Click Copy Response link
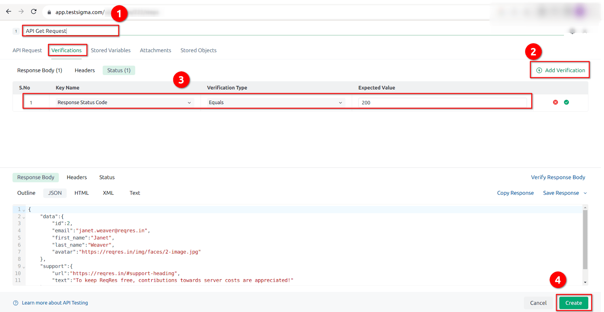Image resolution: width=604 pixels, height=312 pixels. tap(515, 193)
